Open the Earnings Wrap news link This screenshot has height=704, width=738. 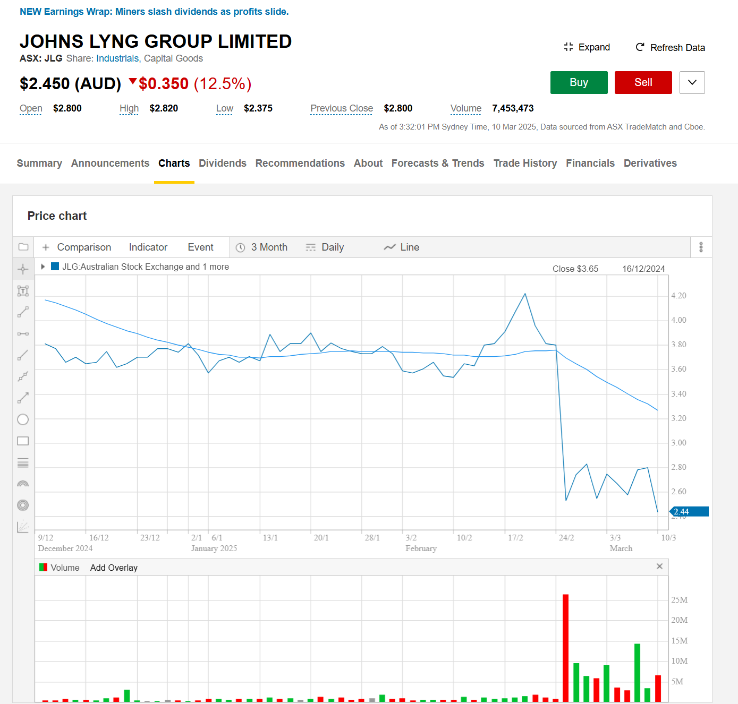point(154,12)
